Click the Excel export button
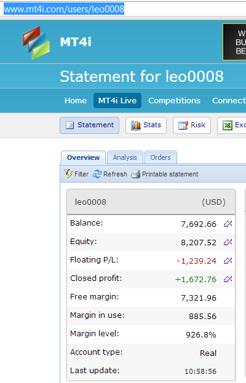 (232, 125)
